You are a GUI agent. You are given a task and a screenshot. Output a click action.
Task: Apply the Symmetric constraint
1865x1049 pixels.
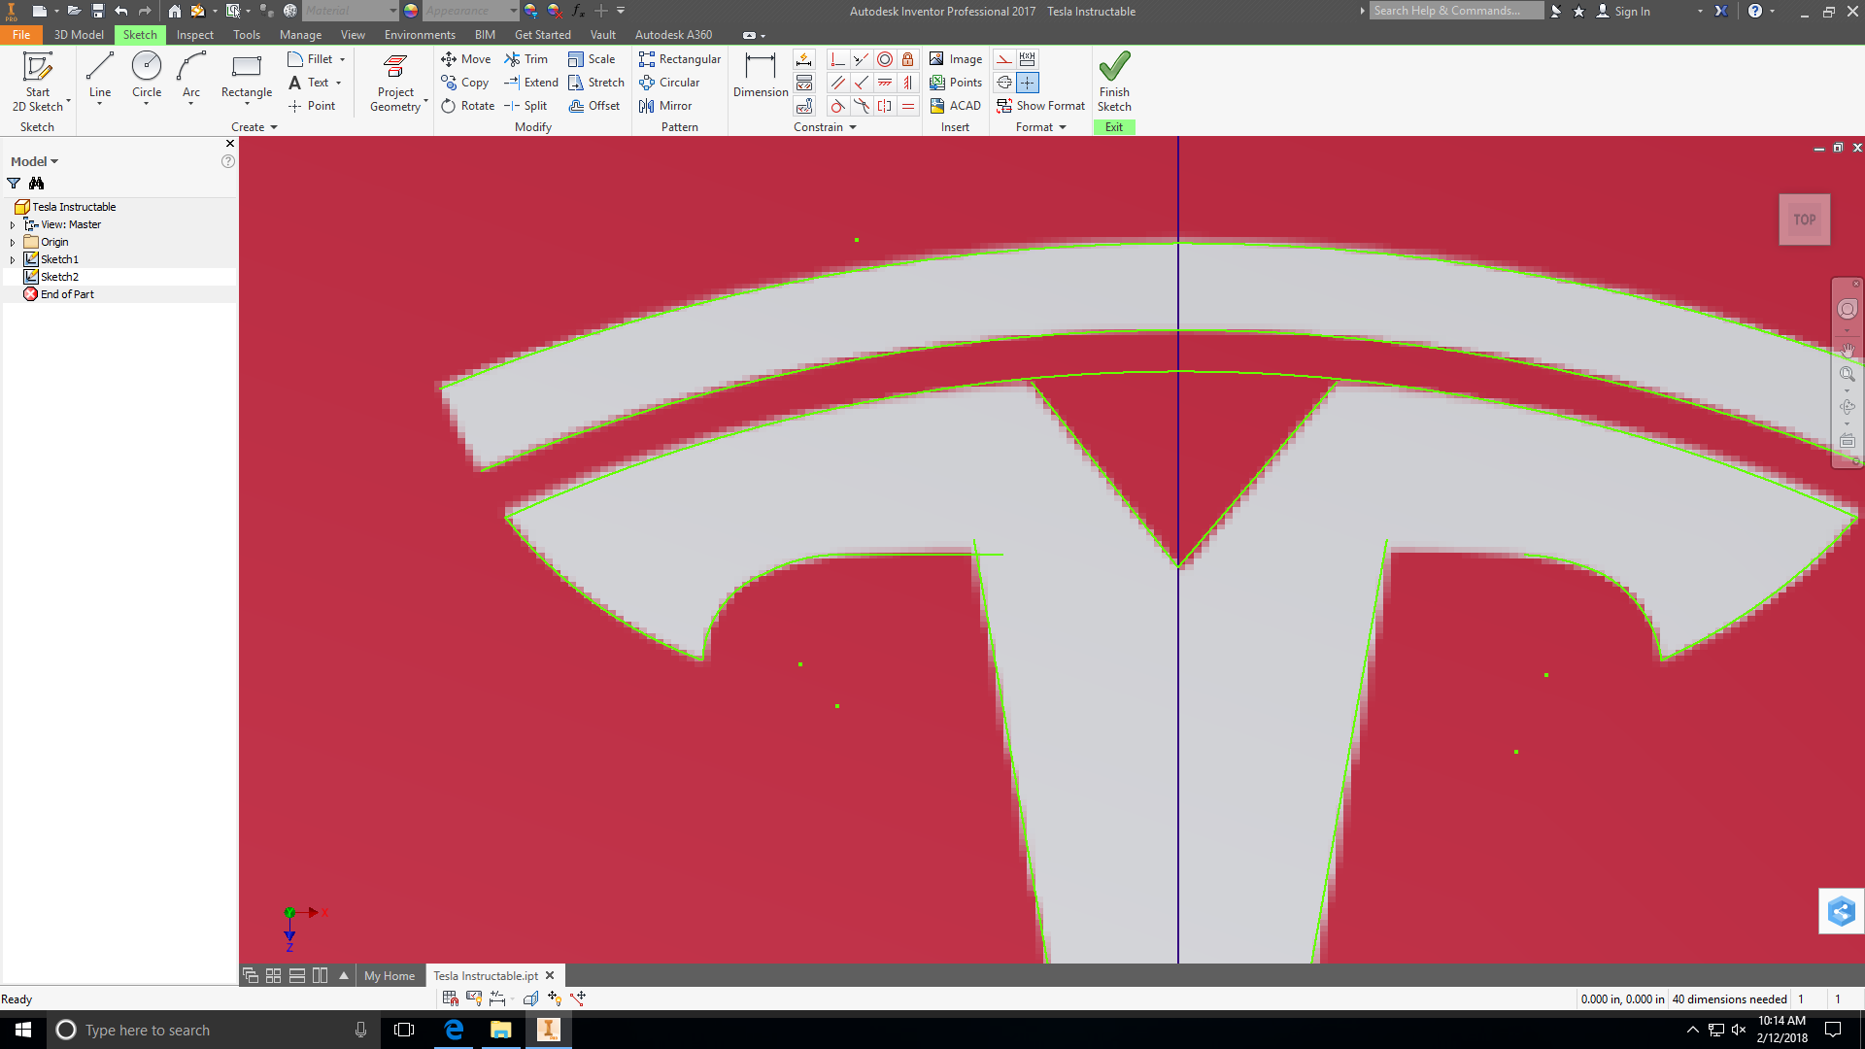tap(885, 106)
